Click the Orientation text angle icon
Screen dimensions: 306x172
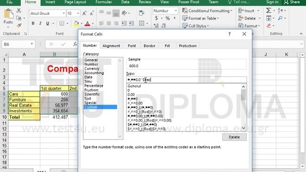tap(124, 13)
